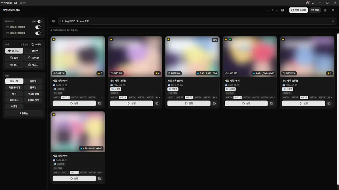Open folder for the 2025-12-13 game
The height and width of the screenshot is (190, 339).
pyautogui.click(x=272, y=103)
